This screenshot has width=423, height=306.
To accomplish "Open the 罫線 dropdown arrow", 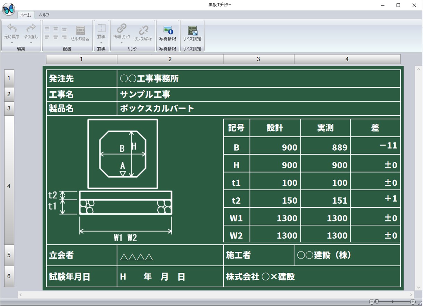I will coord(101,43).
